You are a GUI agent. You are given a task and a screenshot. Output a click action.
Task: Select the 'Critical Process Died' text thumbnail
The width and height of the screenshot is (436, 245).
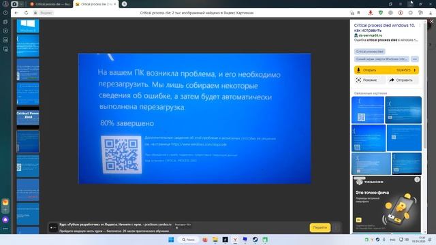tap(28, 118)
